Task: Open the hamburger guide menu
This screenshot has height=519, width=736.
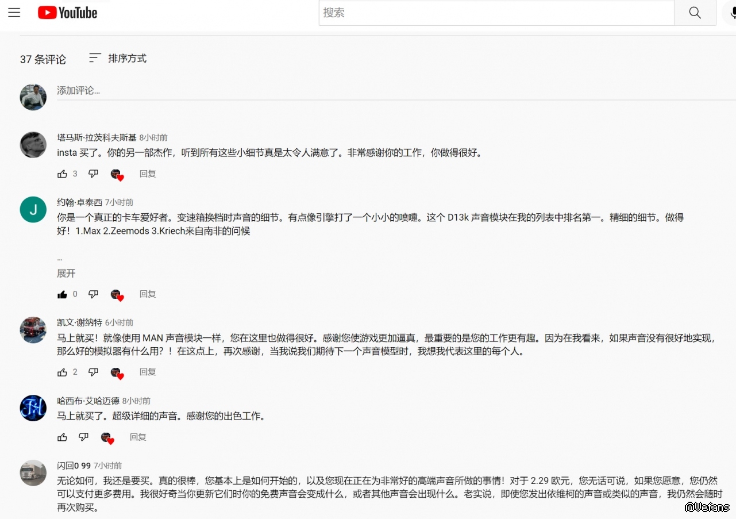Action: coord(14,13)
